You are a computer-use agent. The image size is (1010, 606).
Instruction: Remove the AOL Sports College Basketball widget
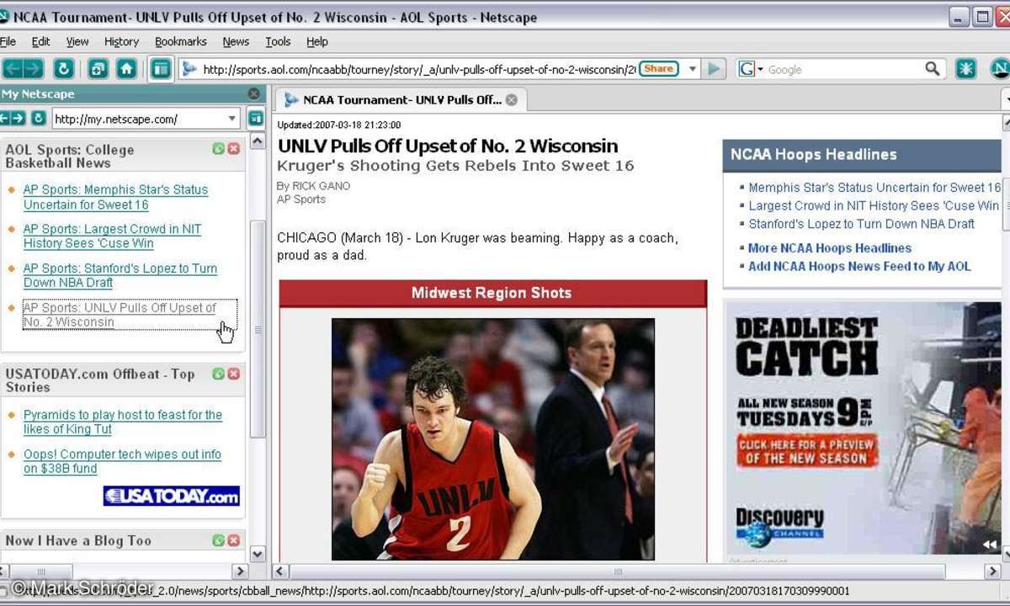point(234,149)
